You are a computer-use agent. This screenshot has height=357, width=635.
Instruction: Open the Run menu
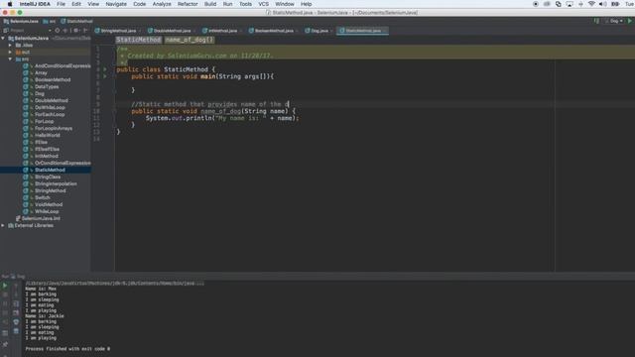227,4
